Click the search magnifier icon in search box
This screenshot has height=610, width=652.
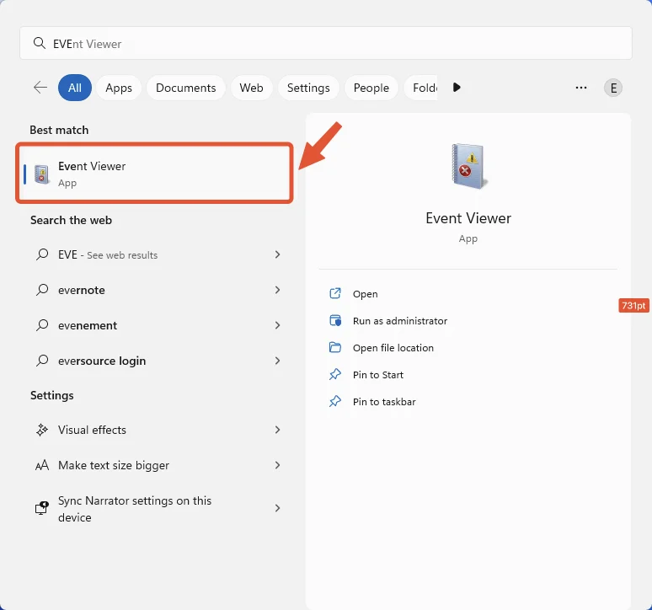pyautogui.click(x=39, y=43)
